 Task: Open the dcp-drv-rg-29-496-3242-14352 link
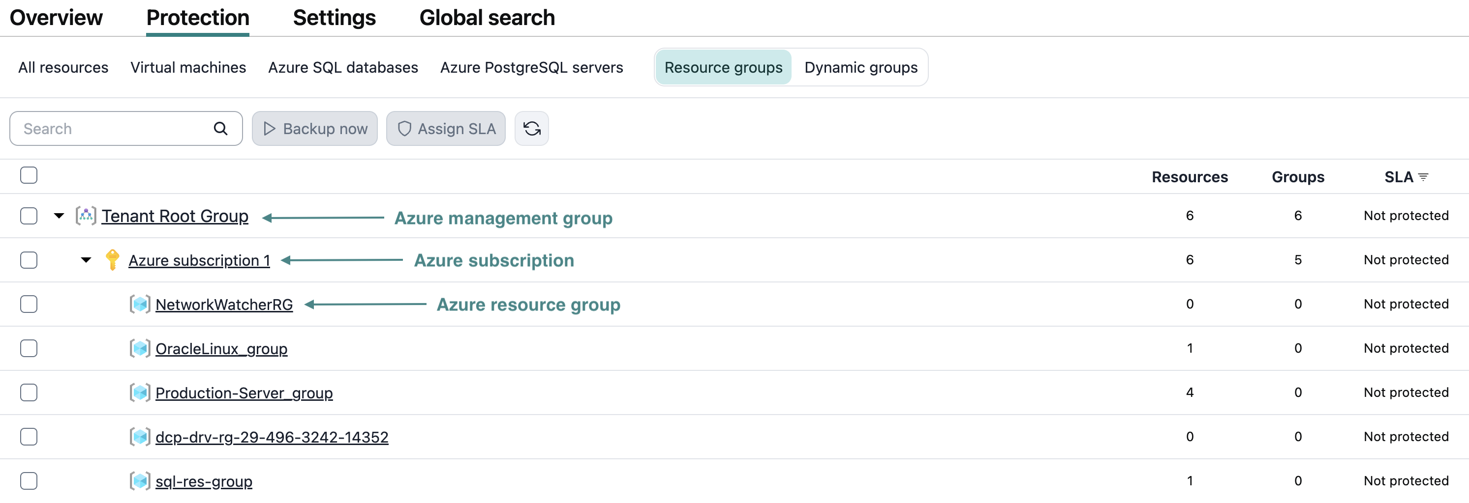[272, 437]
